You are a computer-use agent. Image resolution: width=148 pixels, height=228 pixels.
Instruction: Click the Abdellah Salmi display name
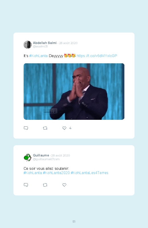[x=45, y=43]
